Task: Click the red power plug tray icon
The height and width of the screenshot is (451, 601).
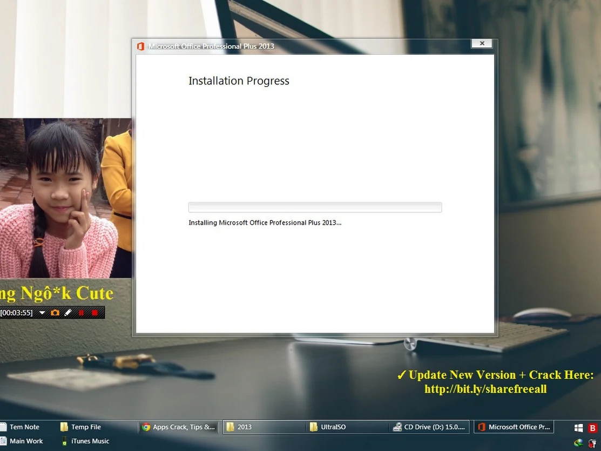Action: pyautogui.click(x=592, y=443)
